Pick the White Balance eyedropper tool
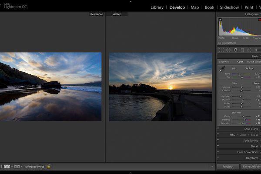Image resolution: width=261 pixels, height=174 pixels. (x=222, y=69)
